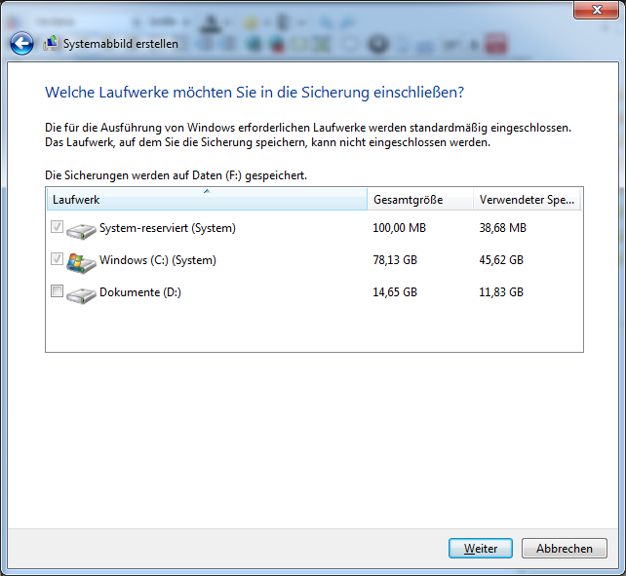
Task: Sort by the Gesamtgröße column header
Action: [419, 200]
